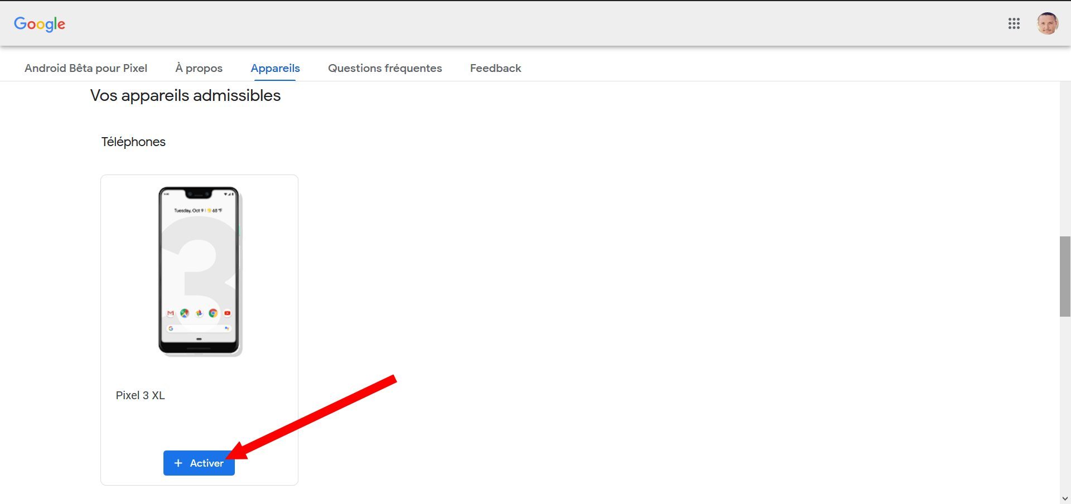
Task: Click the Google logo
Action: 40,24
